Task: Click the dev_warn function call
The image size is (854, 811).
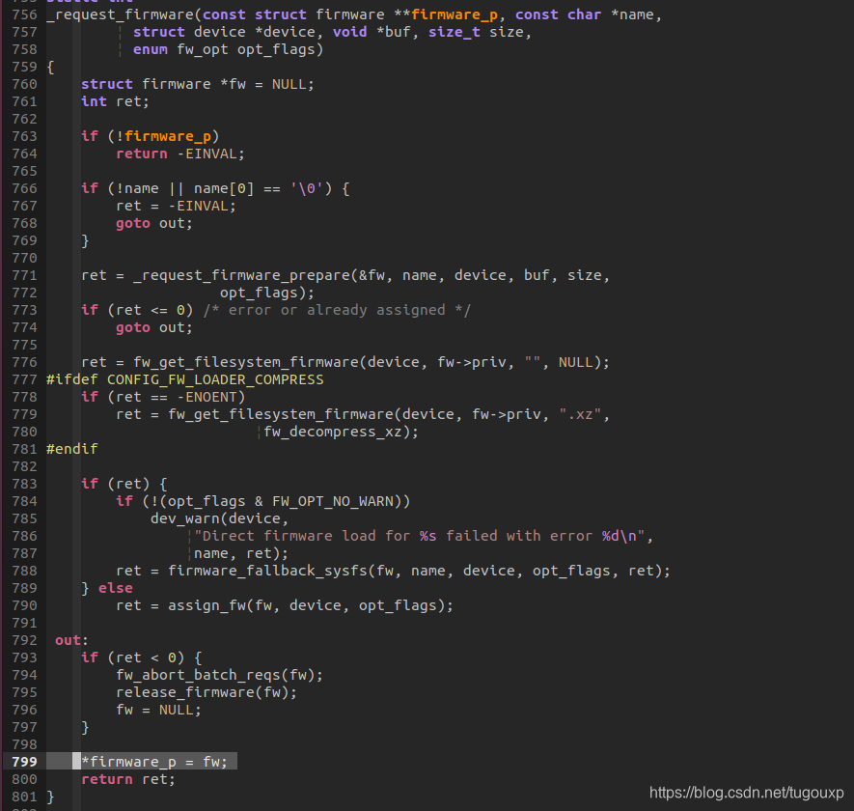Action: [x=185, y=518]
